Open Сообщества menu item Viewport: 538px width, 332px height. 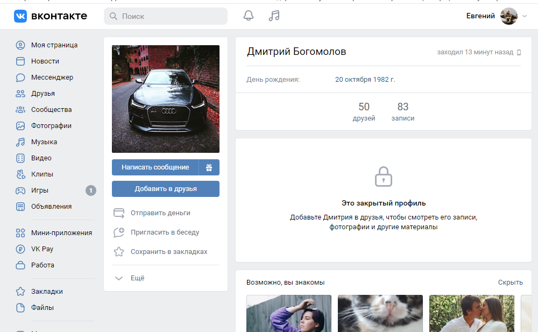click(52, 110)
